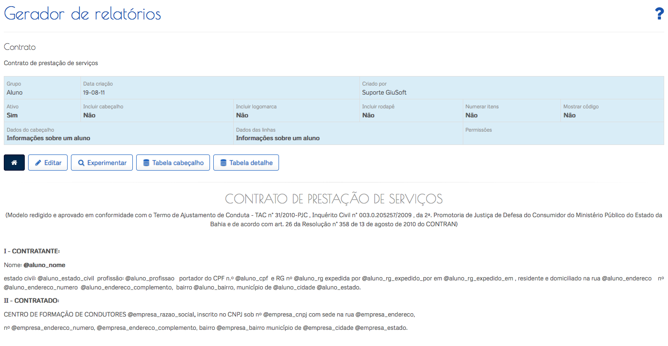Click the pencil icon on Editar
The width and height of the screenshot is (668, 346).
pyautogui.click(x=38, y=163)
